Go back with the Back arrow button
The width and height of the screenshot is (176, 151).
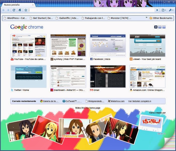[x=4, y=10]
